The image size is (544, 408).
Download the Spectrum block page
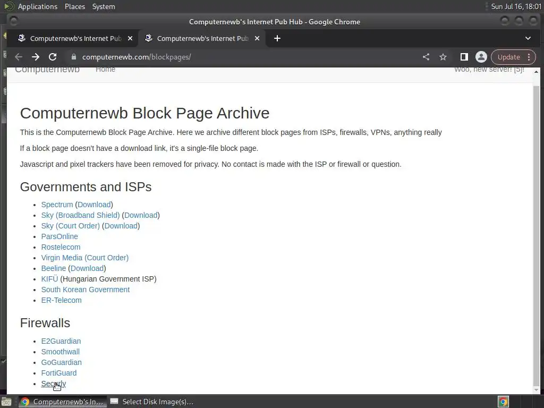coord(94,205)
